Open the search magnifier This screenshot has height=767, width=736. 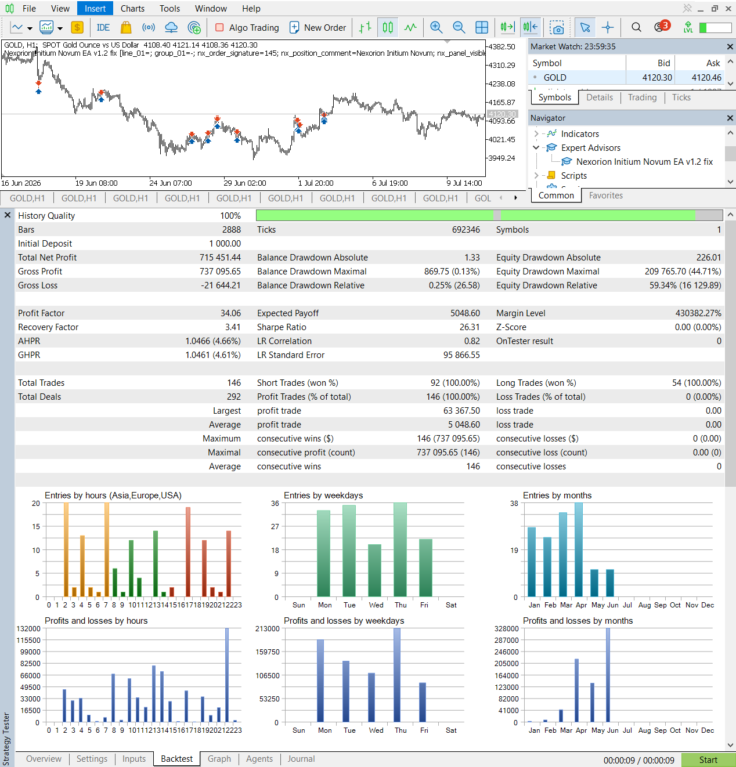click(x=636, y=27)
